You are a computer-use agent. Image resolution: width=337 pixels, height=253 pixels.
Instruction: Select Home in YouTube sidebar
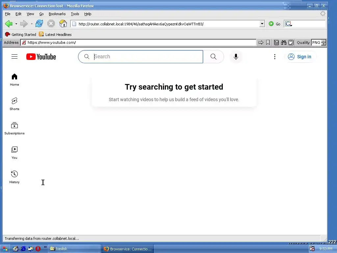14,80
